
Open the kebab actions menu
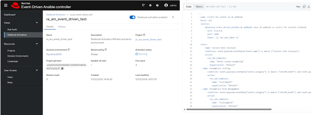(173, 17)
